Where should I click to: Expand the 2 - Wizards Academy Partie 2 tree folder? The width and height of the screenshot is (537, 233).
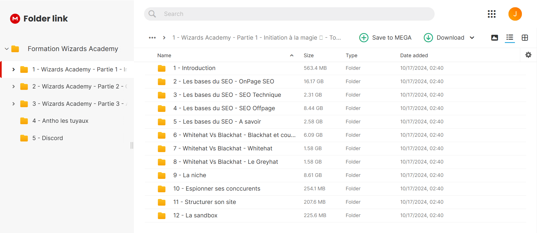coord(13,87)
